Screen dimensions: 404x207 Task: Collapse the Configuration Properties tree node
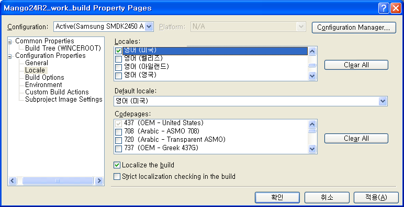pyautogui.click(x=10, y=56)
